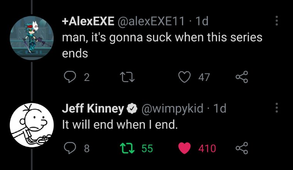293x170 pixels.
Task: Like AlexEXE's tweet with 47 likes
Action: pos(186,77)
